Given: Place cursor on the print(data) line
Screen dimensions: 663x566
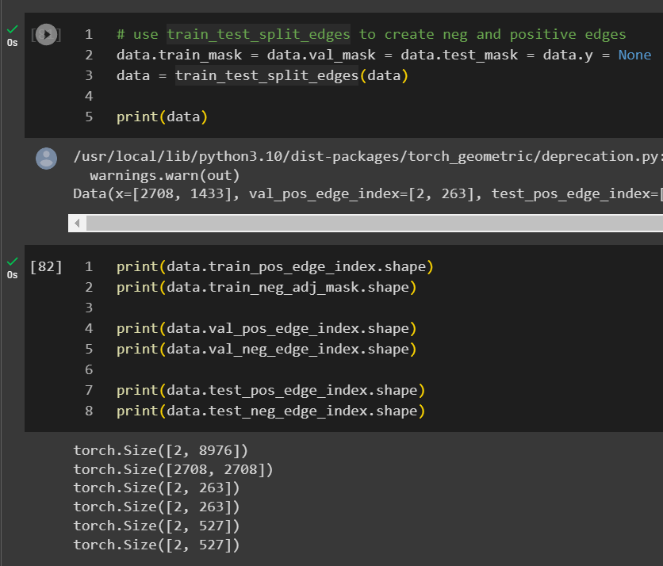Looking at the screenshot, I should click(x=162, y=117).
